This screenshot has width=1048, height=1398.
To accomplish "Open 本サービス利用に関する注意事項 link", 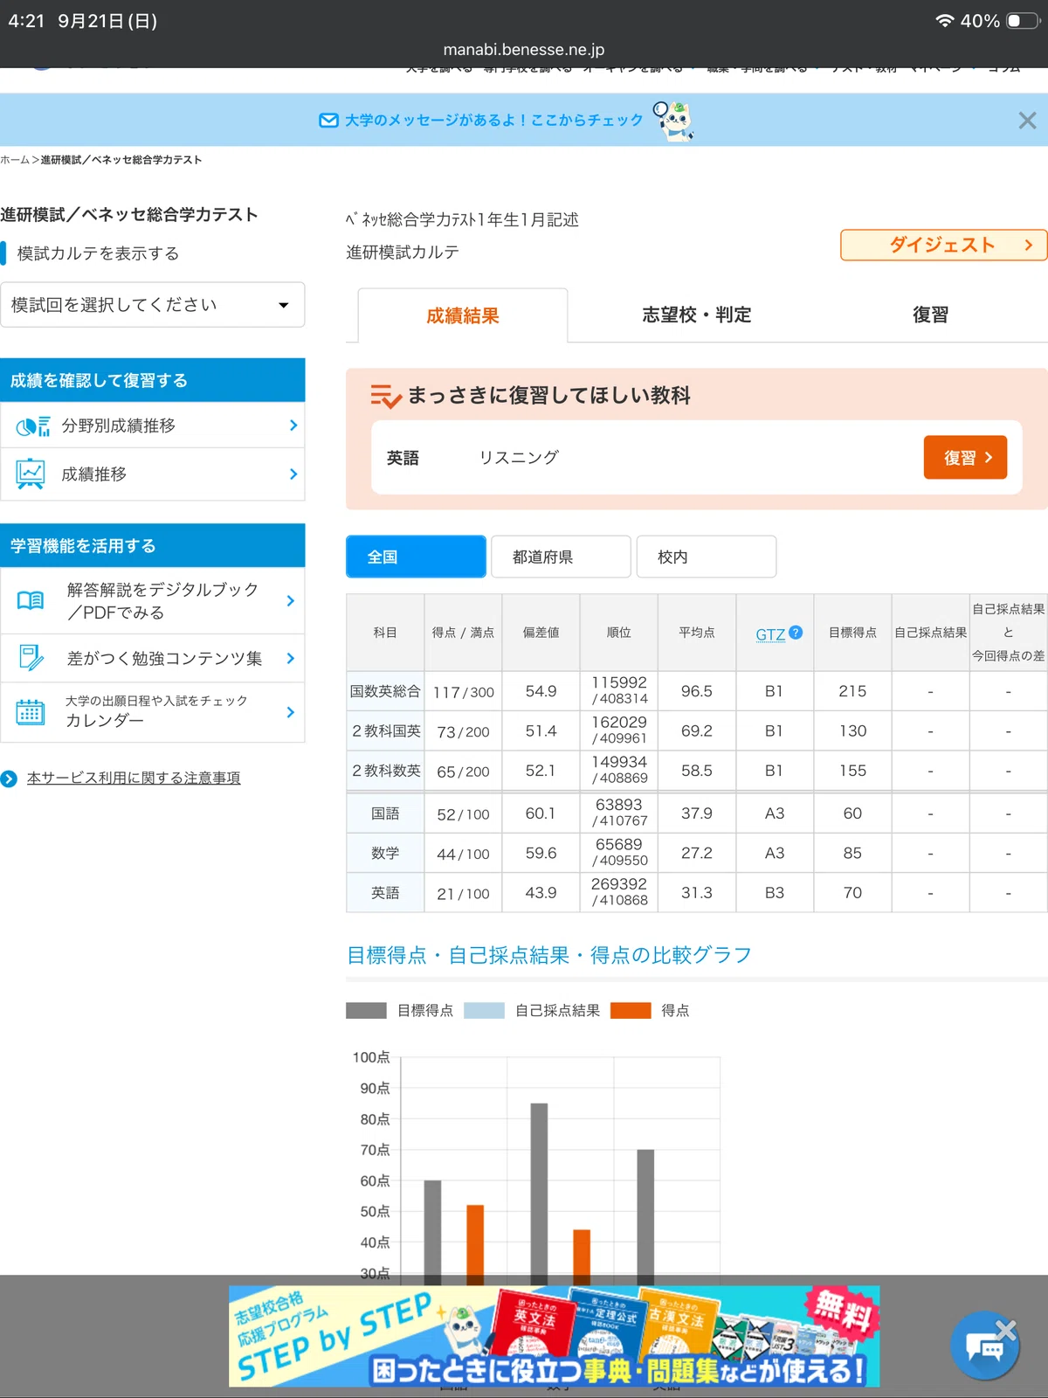I will tap(134, 778).
